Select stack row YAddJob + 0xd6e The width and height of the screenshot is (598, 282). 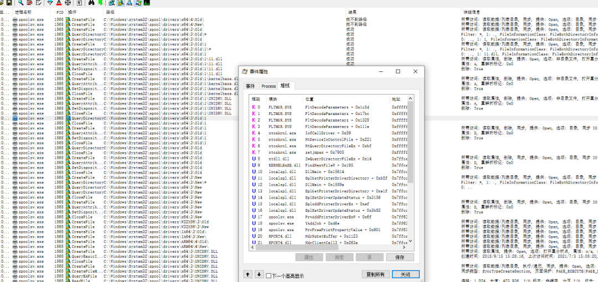328,224
